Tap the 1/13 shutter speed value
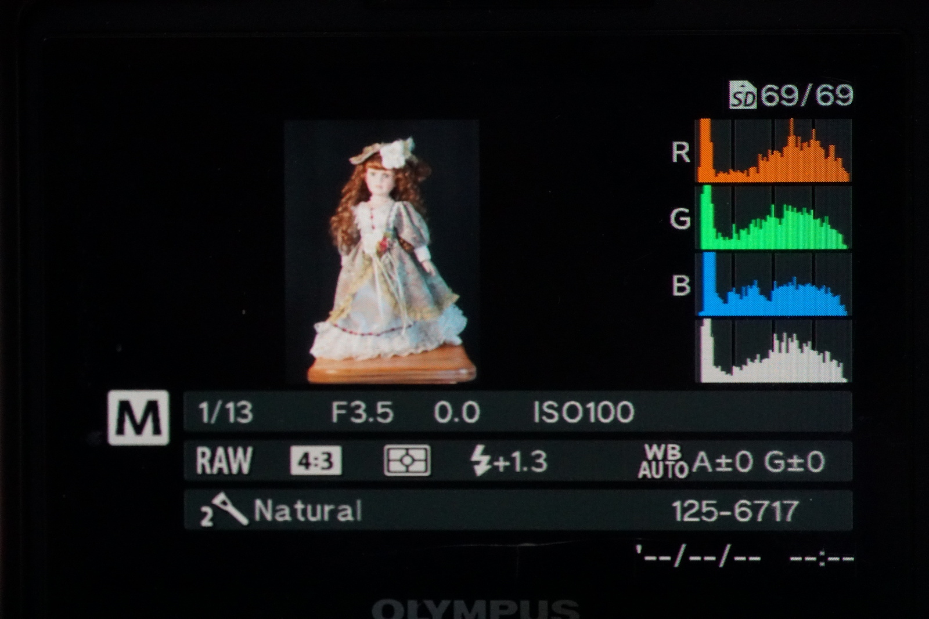This screenshot has height=619, width=929. click(x=225, y=412)
